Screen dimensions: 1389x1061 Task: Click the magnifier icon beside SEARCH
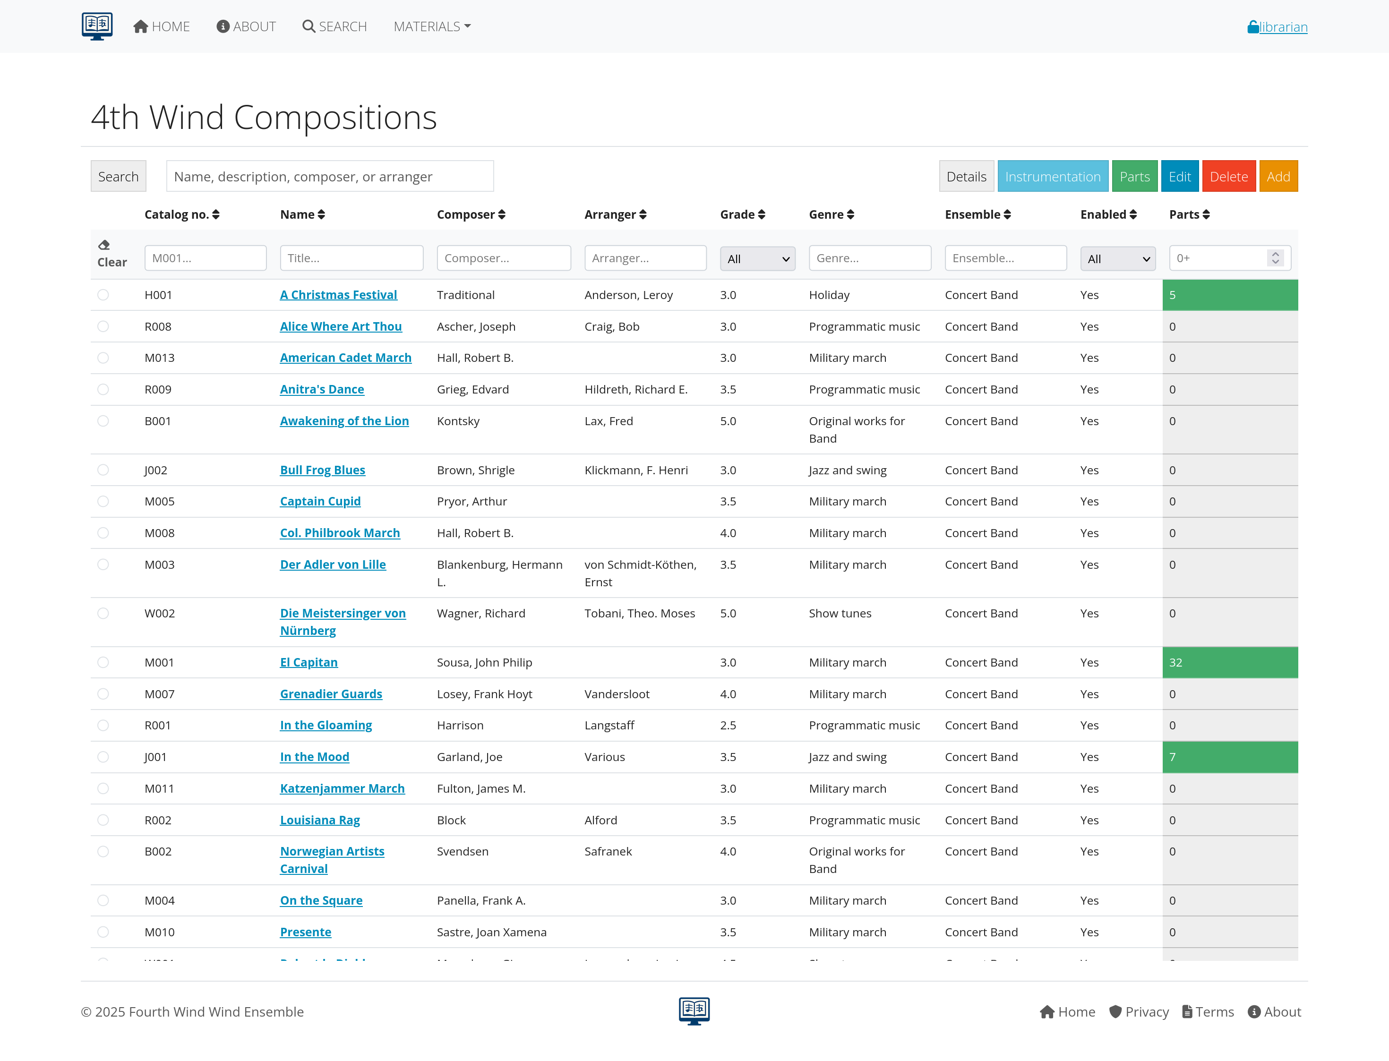point(309,26)
